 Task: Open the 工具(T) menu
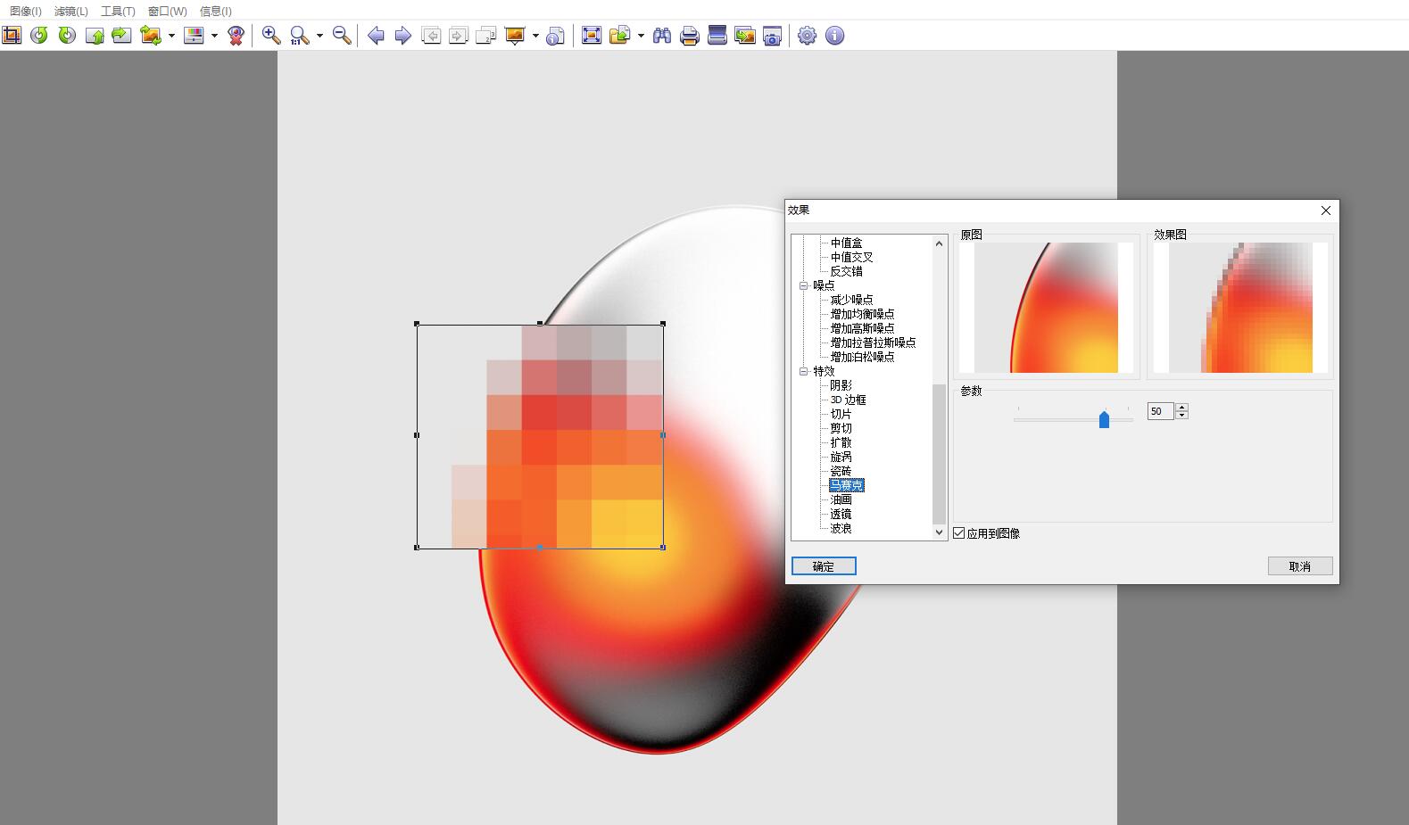tap(118, 11)
